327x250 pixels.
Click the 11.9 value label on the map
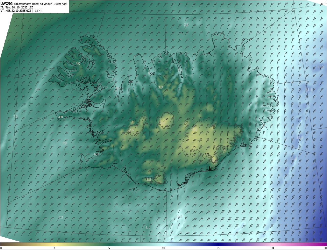[x=320, y=67]
